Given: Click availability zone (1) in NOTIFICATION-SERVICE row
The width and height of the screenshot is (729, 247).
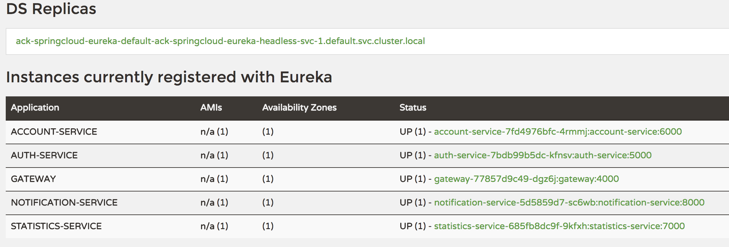Looking at the screenshot, I should tap(268, 203).
